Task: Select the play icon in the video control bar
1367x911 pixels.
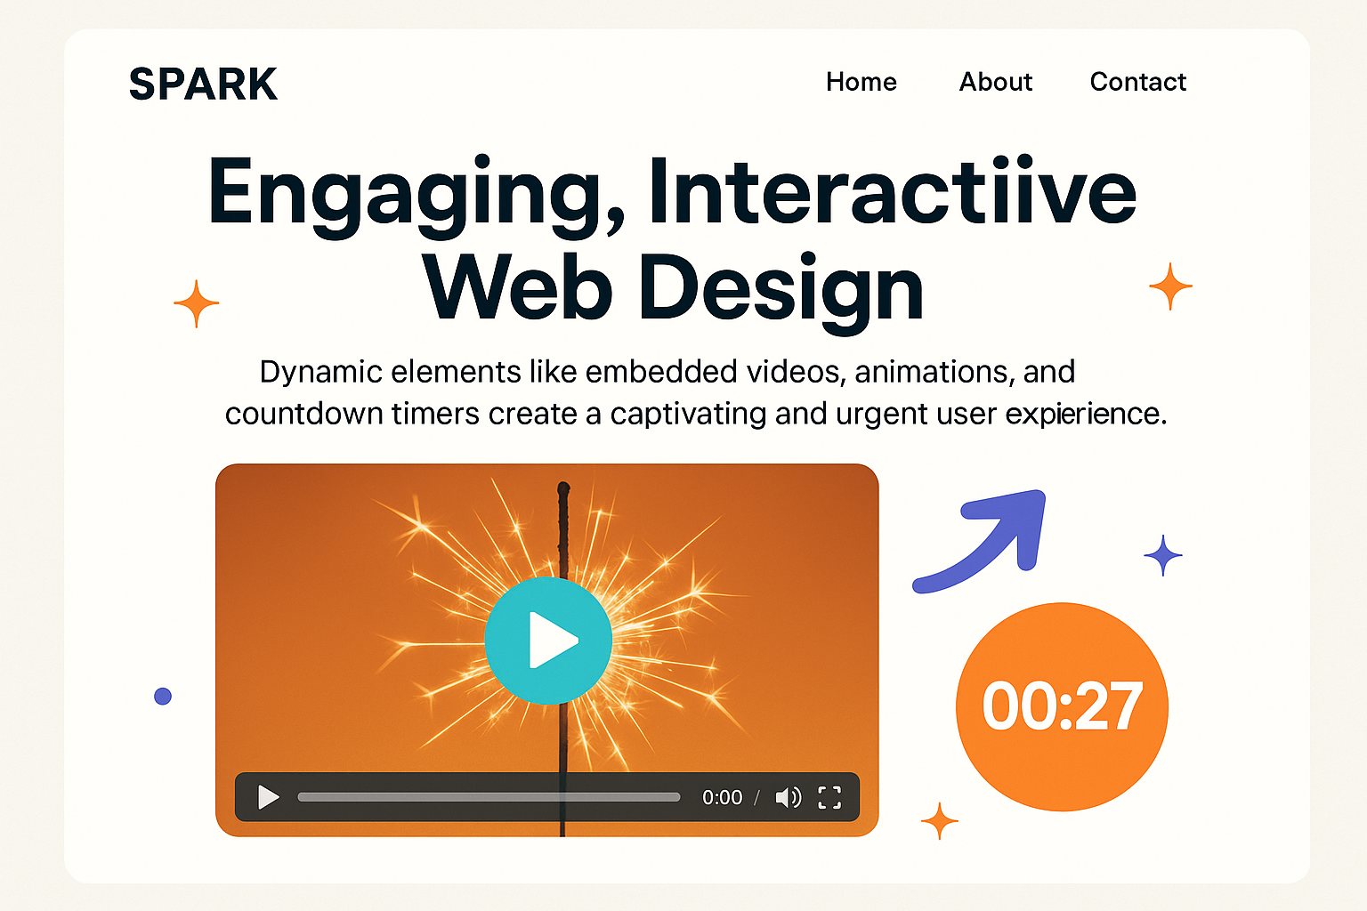Action: [x=268, y=797]
